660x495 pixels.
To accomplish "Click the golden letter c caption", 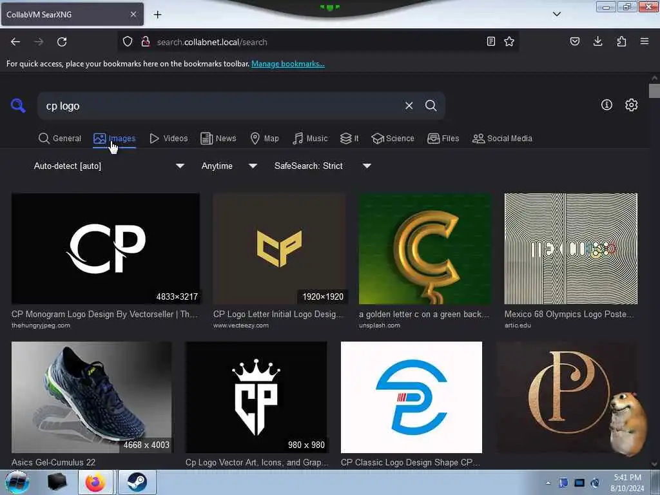I will 424,315.
